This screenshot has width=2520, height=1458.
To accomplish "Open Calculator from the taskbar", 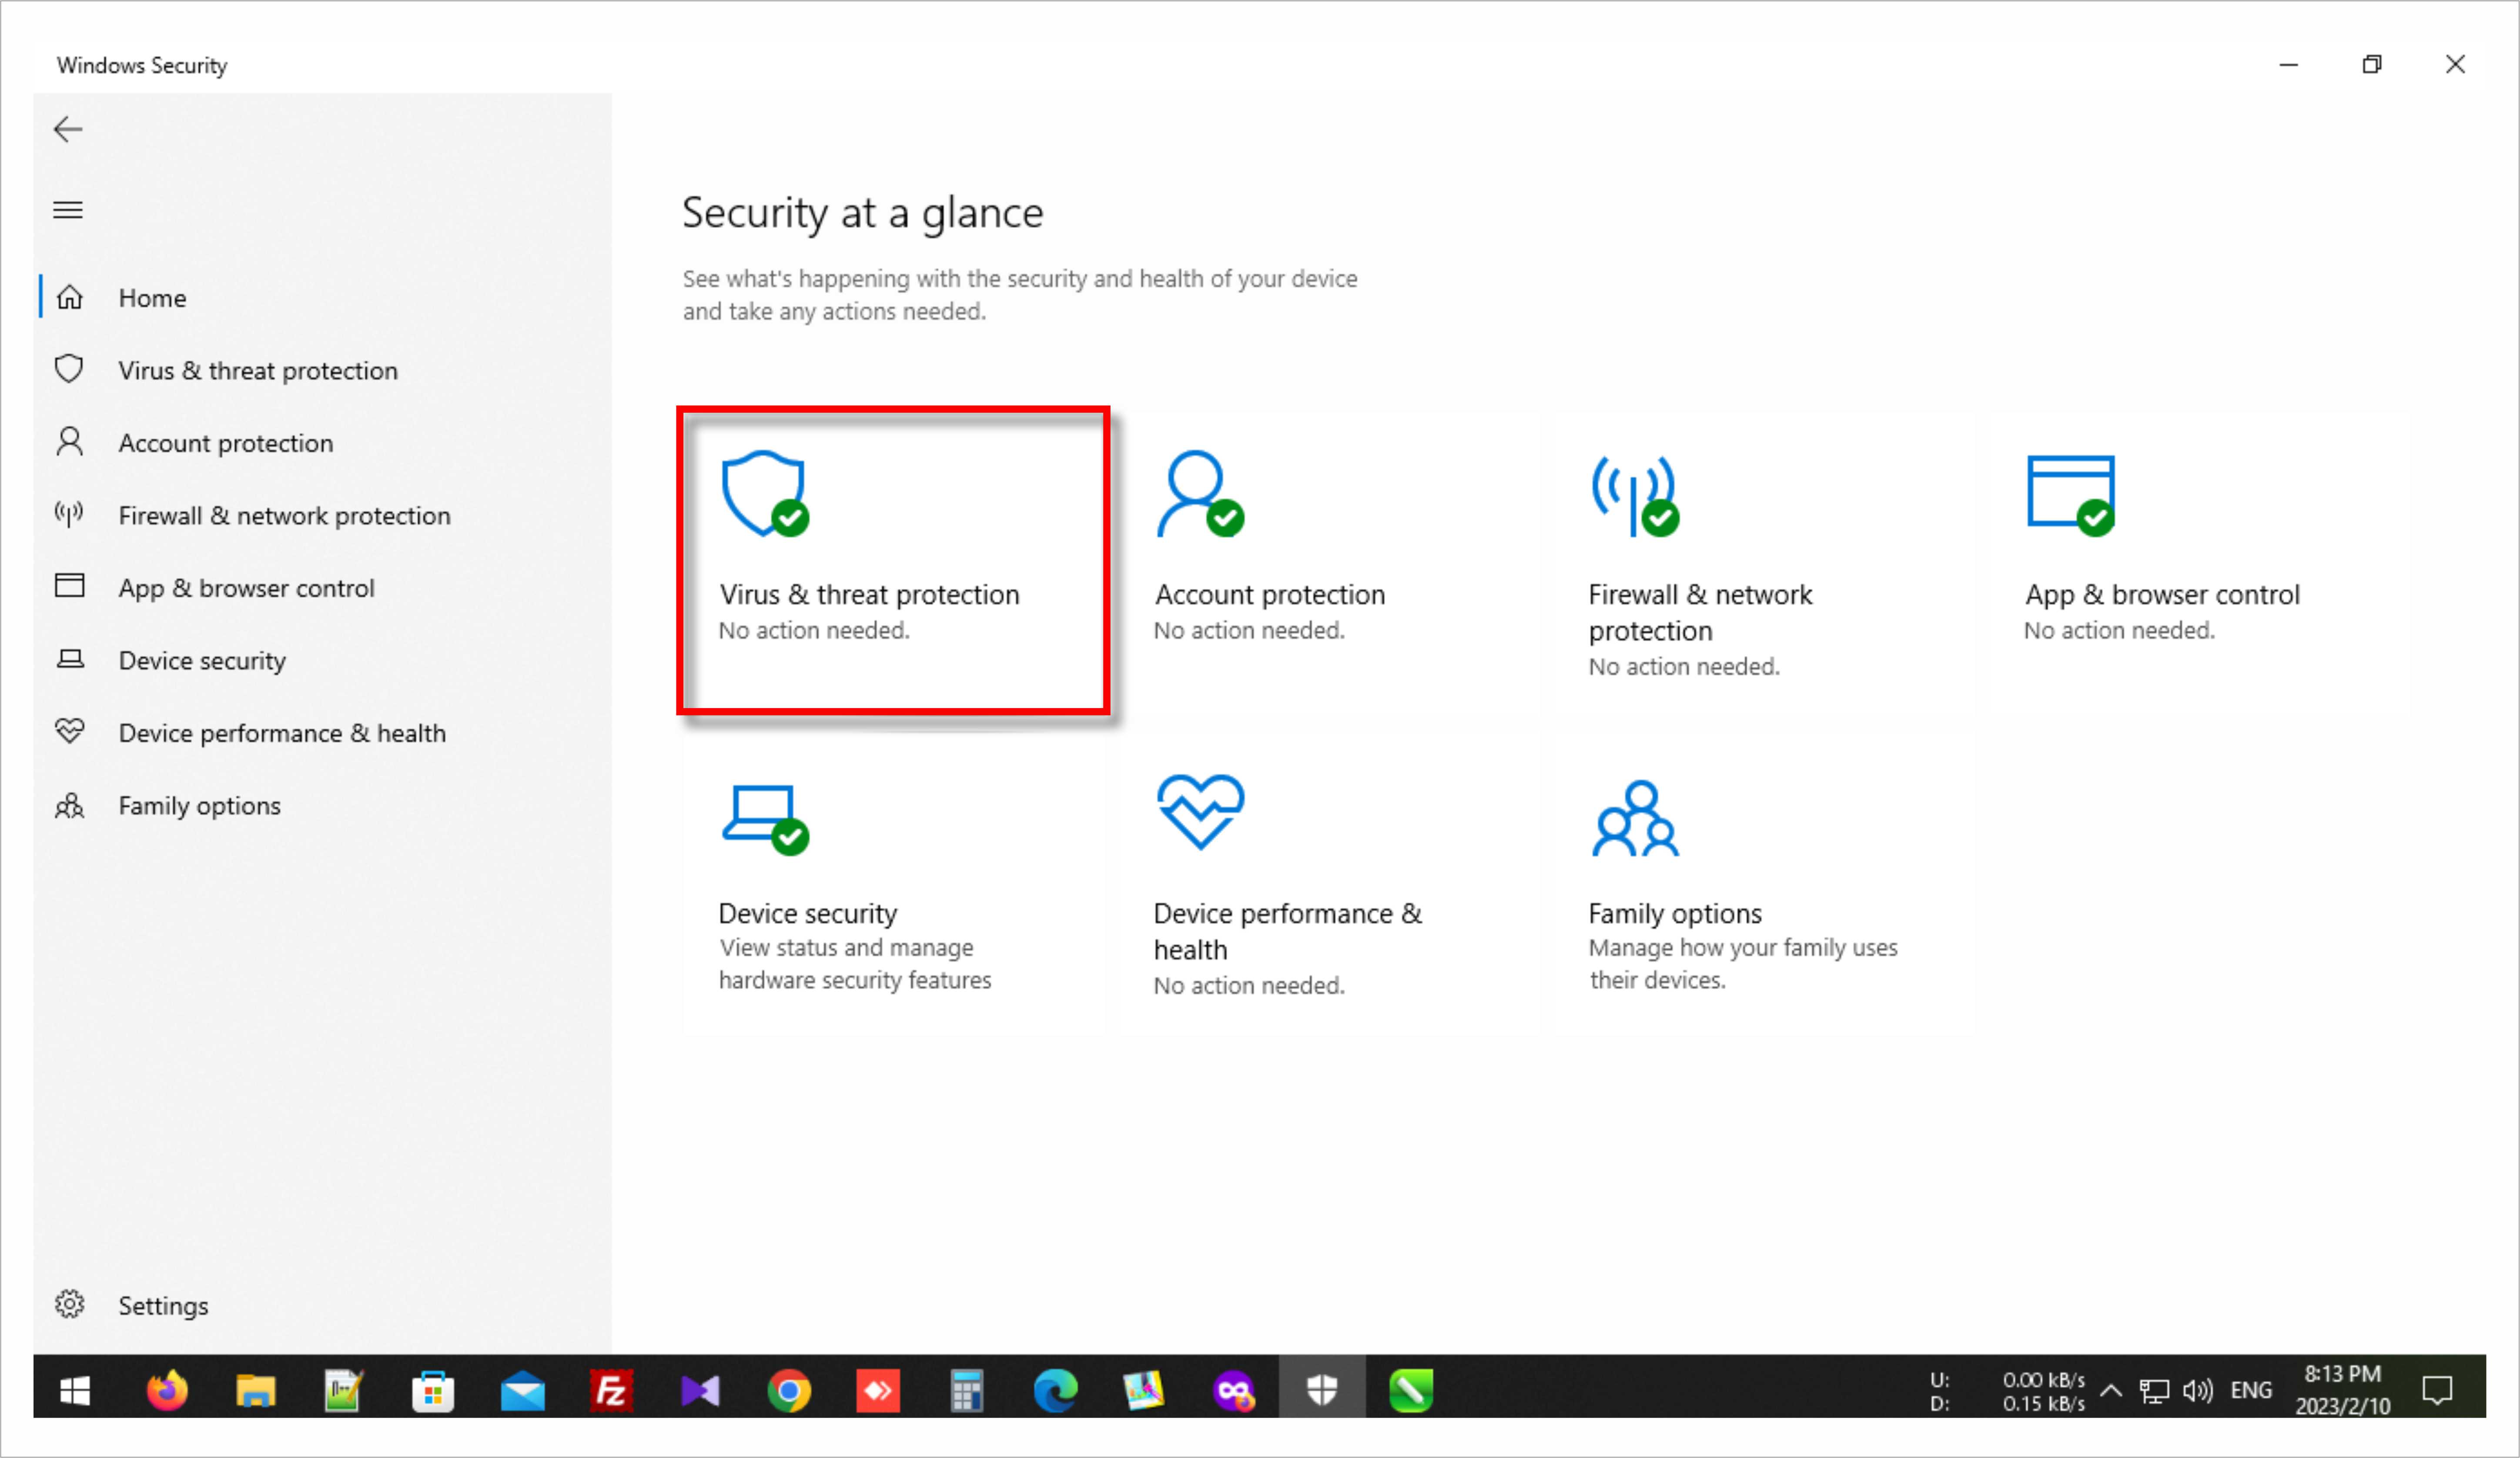I will pos(966,1390).
